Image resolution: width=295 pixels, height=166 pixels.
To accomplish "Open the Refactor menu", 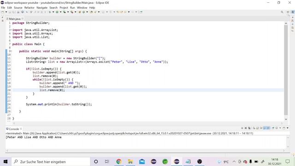I will tap(29, 8).
